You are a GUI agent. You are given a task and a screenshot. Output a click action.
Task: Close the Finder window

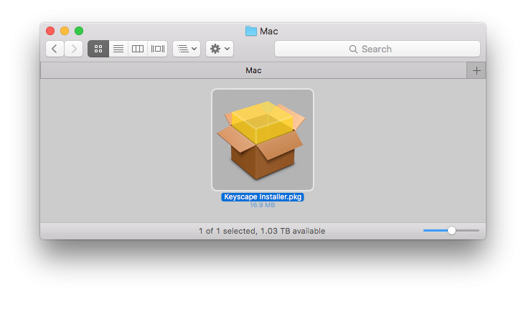(50, 31)
